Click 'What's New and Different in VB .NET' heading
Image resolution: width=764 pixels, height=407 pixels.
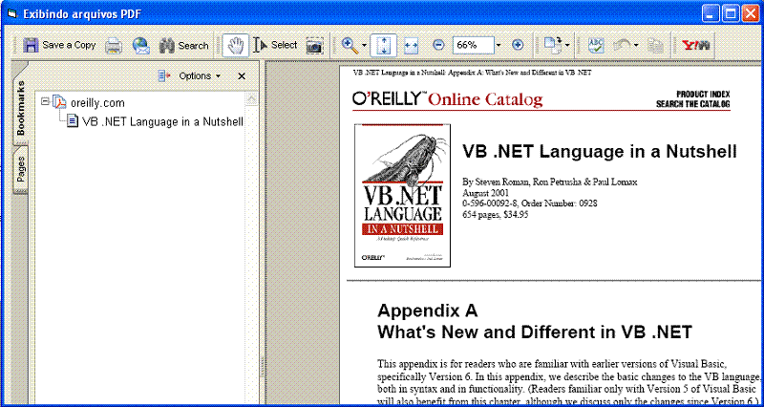[535, 332]
